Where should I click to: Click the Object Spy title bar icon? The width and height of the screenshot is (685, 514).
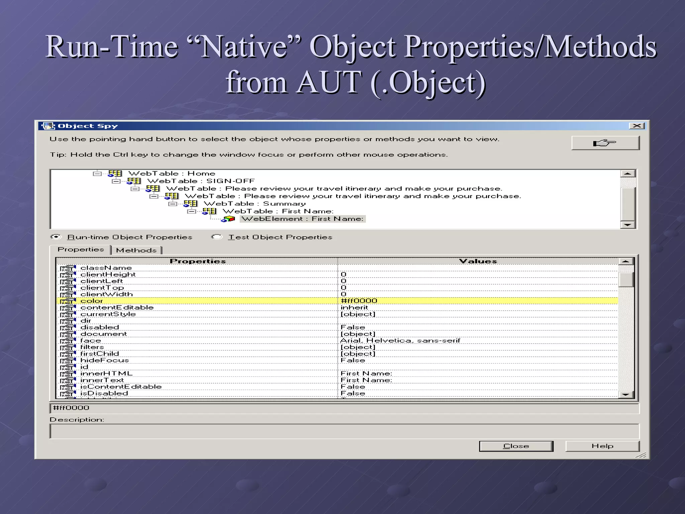click(x=48, y=126)
